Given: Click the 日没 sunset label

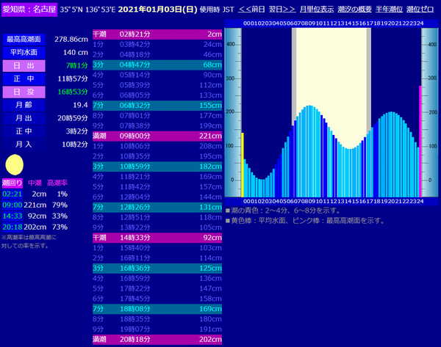Looking at the screenshot, I should point(24,92).
